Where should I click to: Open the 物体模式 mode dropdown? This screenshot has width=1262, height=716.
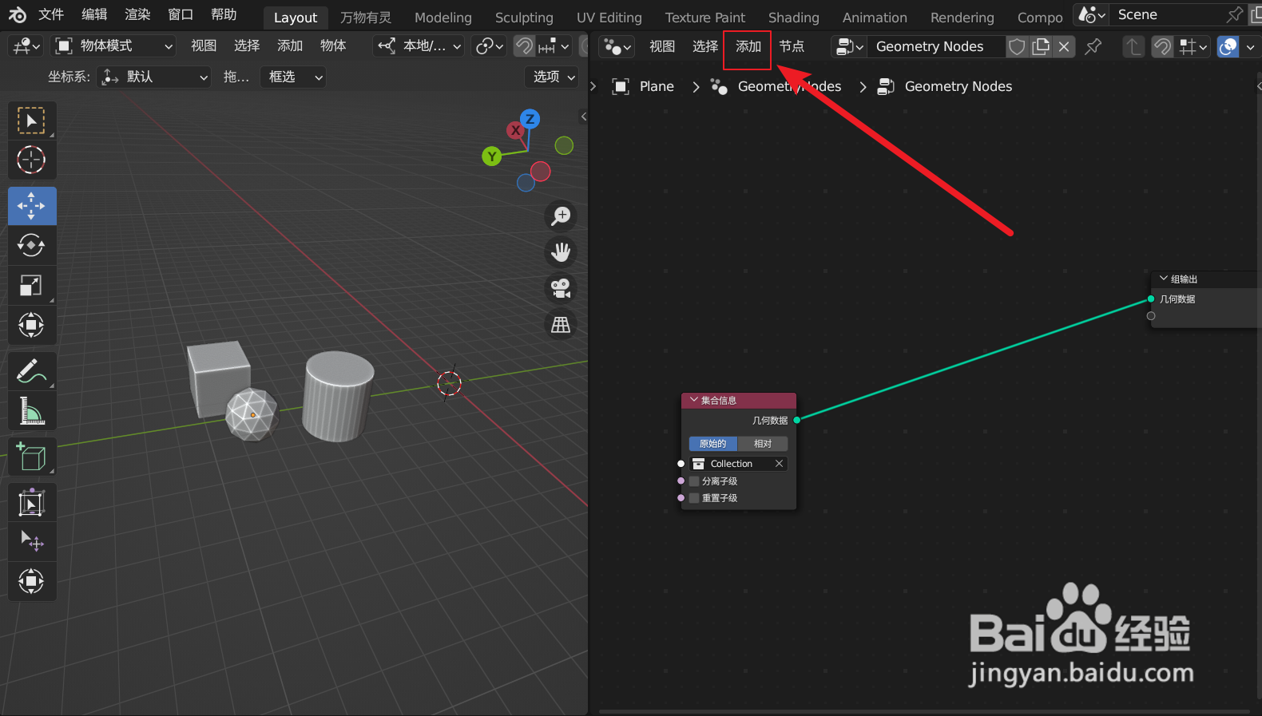pyautogui.click(x=113, y=46)
